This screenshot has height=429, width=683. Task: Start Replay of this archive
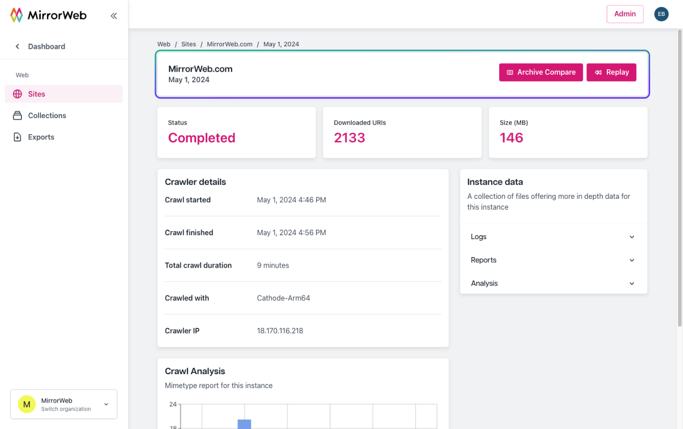click(611, 72)
